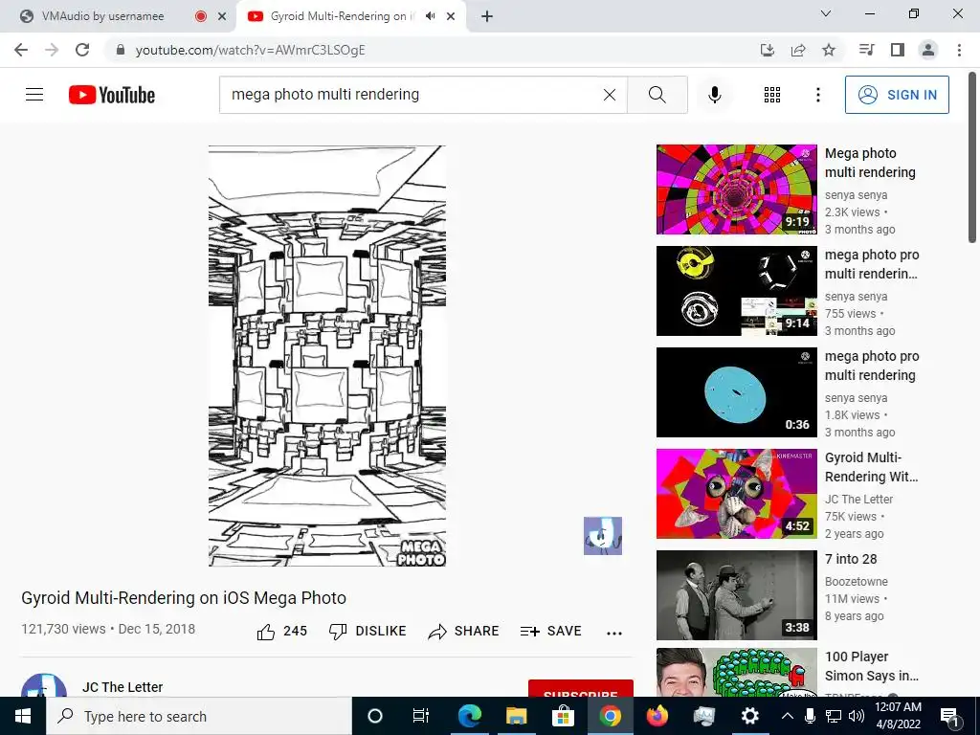Screen dimensions: 980x735
Task: Open Microsoft Store from taskbar
Action: coord(563,716)
